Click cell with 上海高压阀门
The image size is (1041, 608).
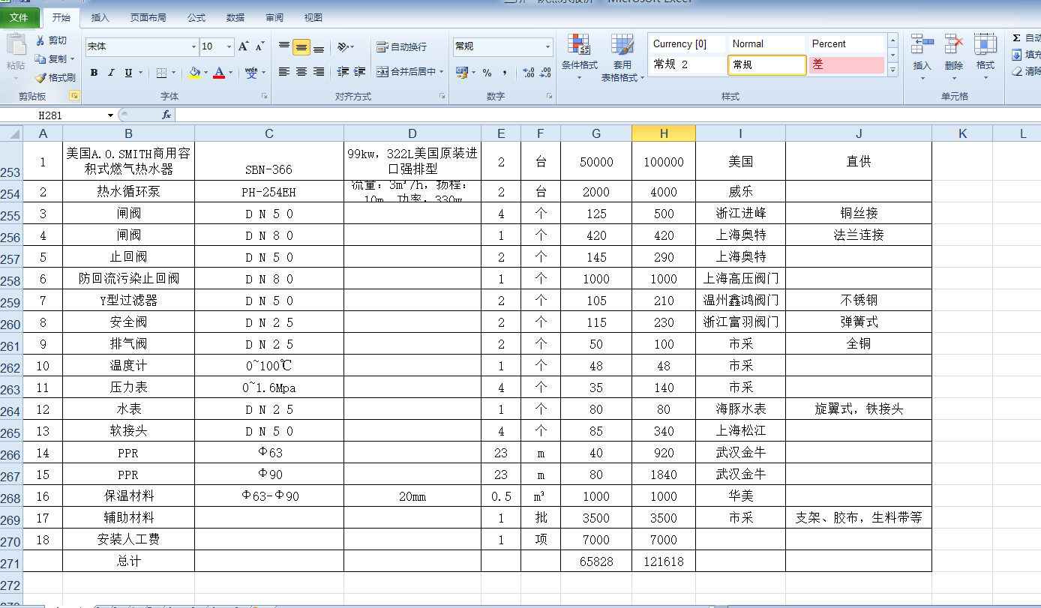coord(740,278)
